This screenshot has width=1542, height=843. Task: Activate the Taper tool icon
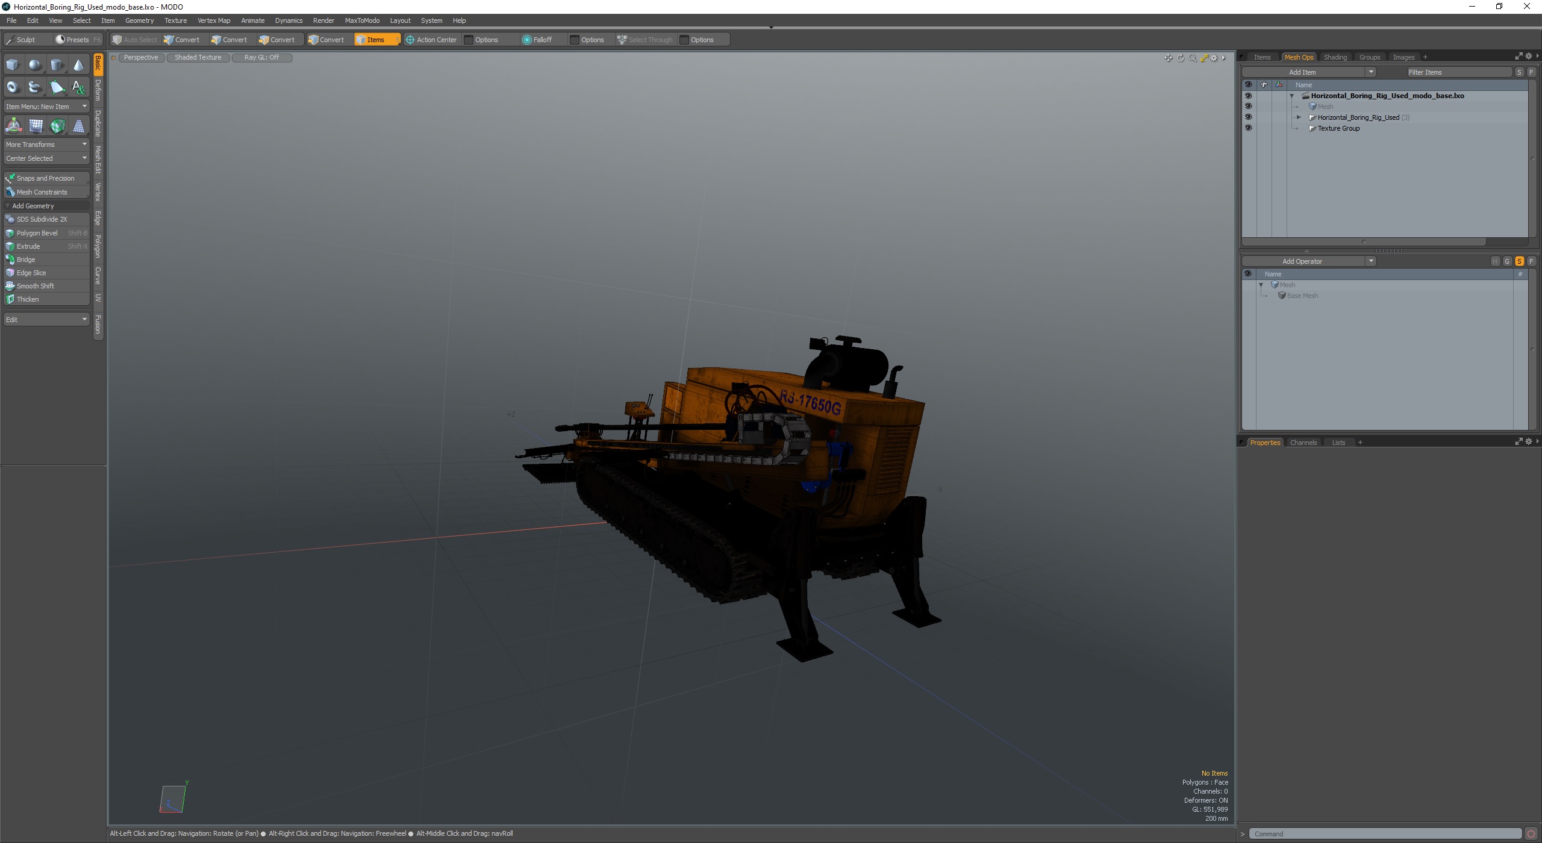point(79,126)
